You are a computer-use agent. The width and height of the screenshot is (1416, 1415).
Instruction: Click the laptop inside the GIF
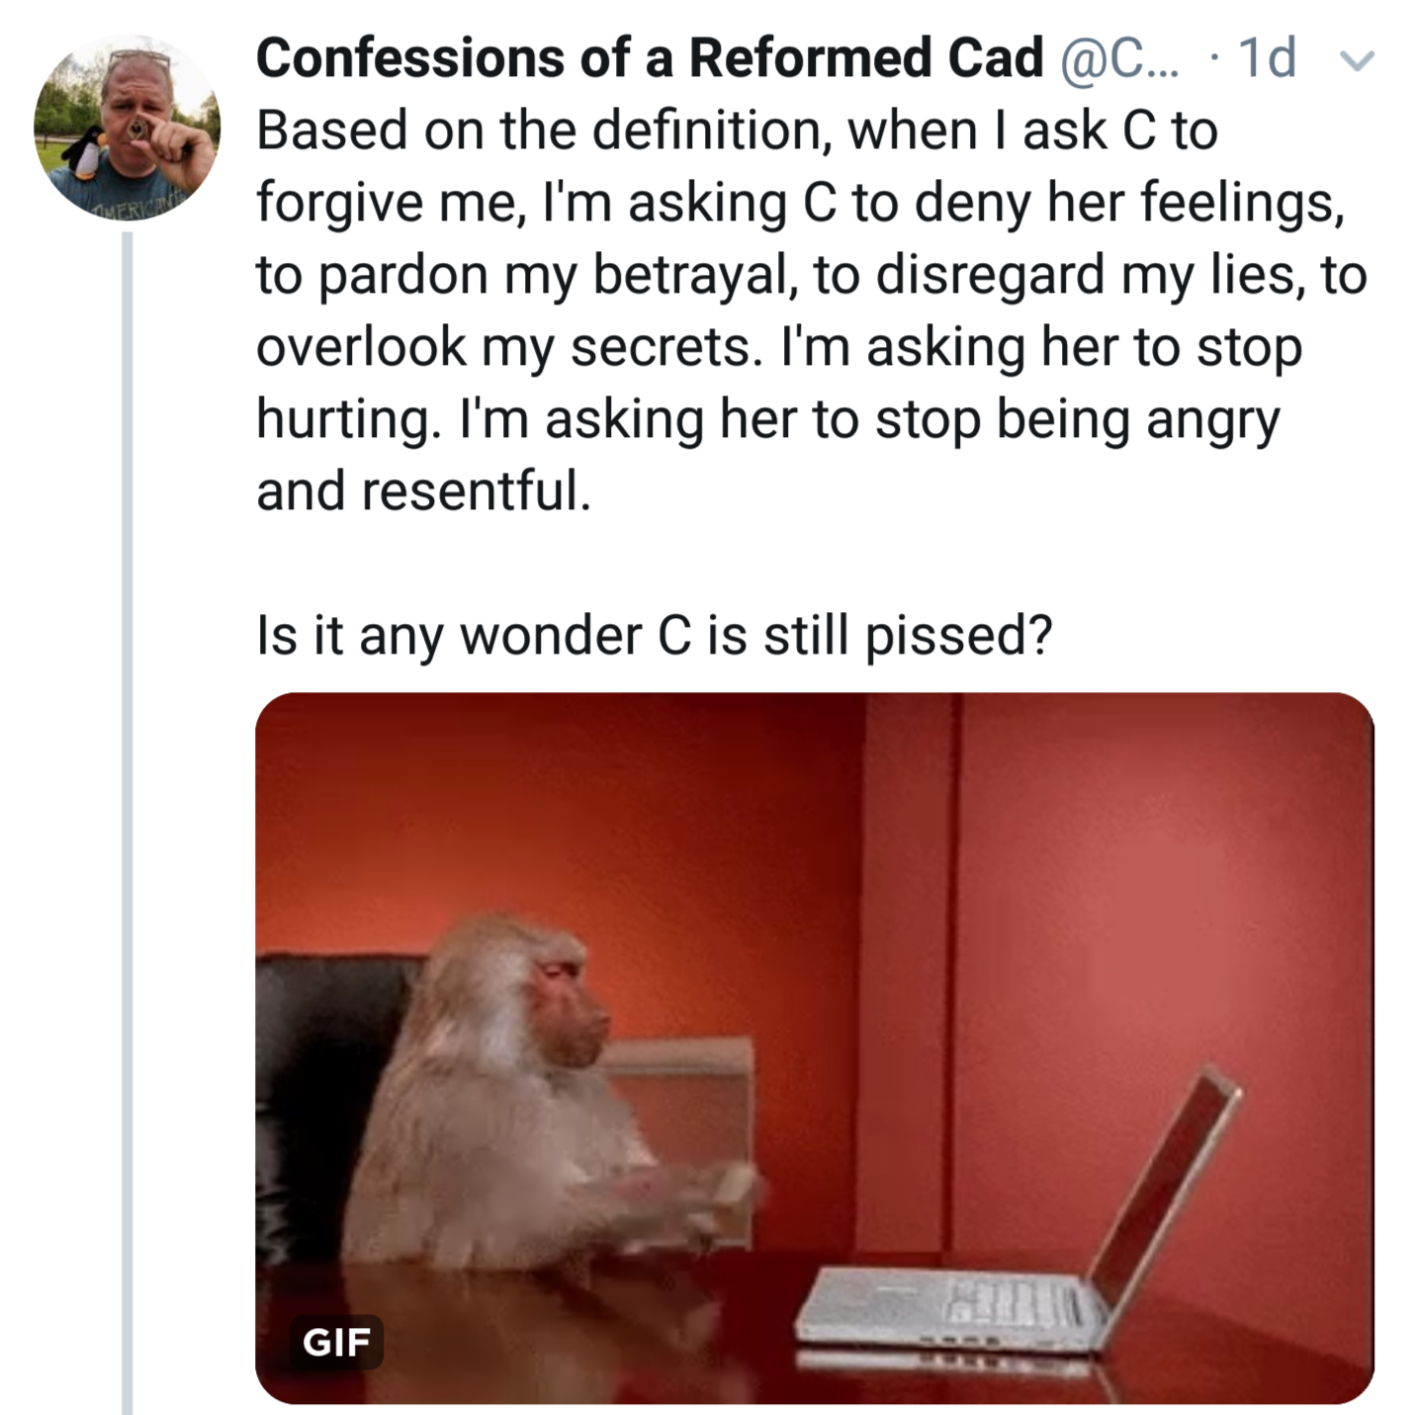pos(1028,1276)
